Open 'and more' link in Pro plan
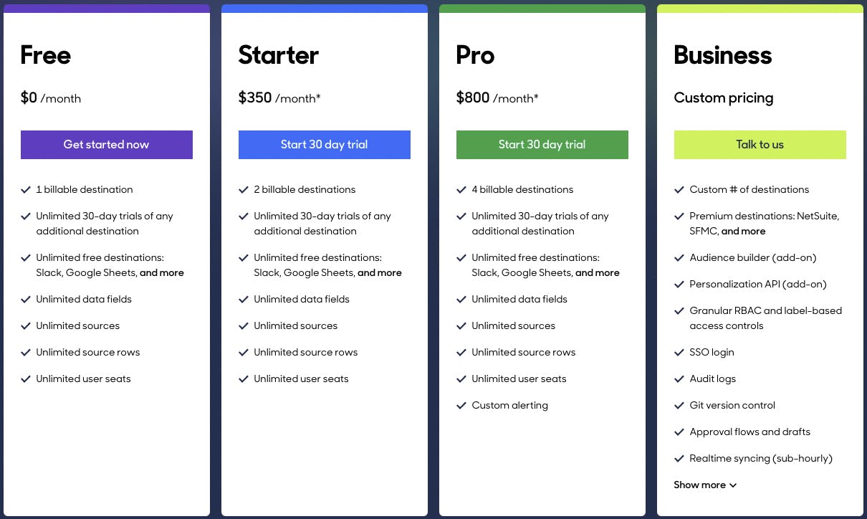 (x=598, y=273)
